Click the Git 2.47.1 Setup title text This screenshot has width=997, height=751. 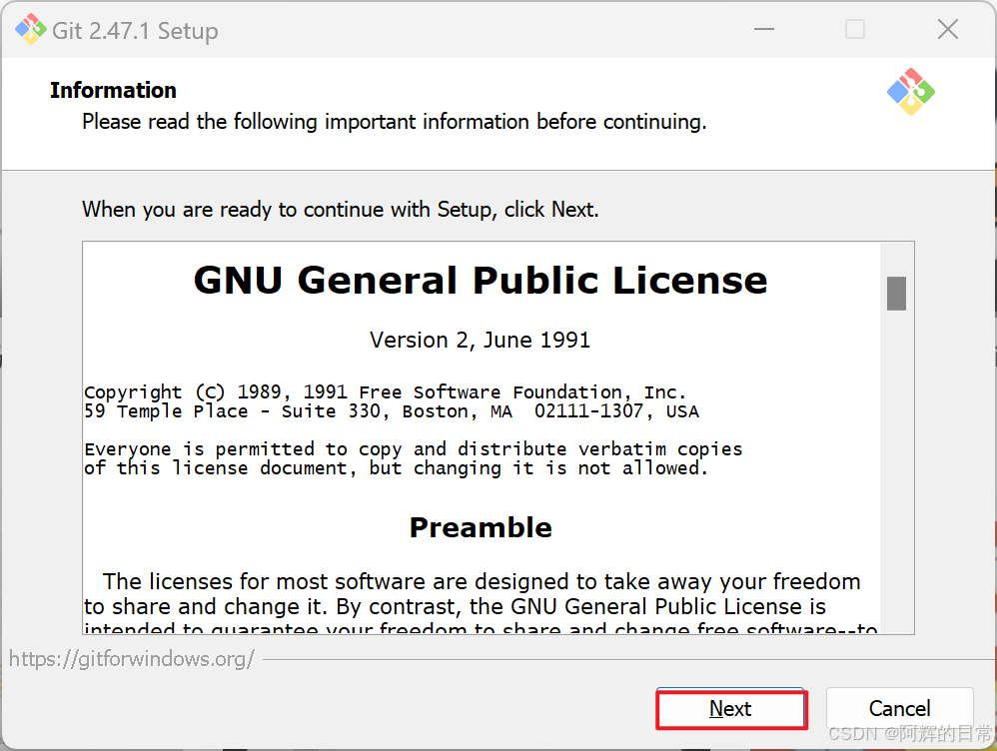tap(135, 31)
